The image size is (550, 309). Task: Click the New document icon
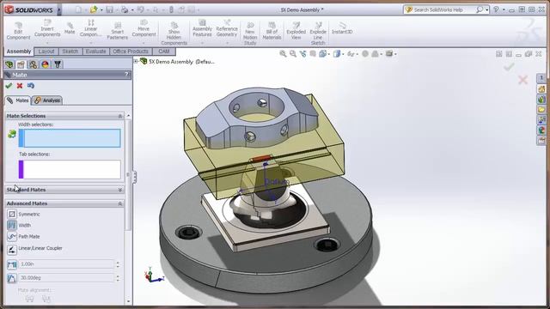coord(78,9)
